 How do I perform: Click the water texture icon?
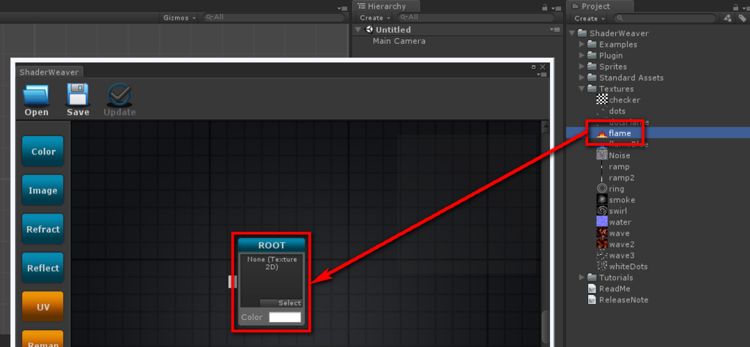(x=602, y=222)
